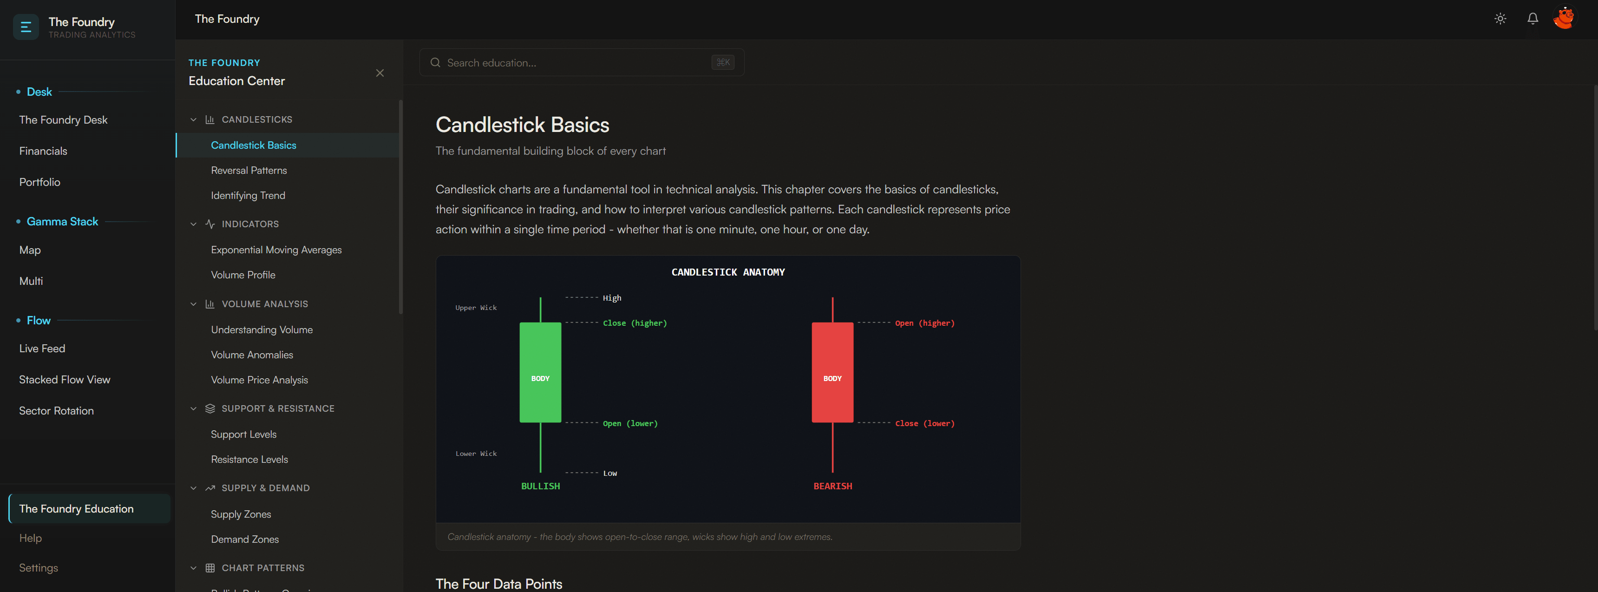Click the Candlesticks section bar-chart icon
Image resolution: width=1598 pixels, height=592 pixels.
click(x=210, y=120)
